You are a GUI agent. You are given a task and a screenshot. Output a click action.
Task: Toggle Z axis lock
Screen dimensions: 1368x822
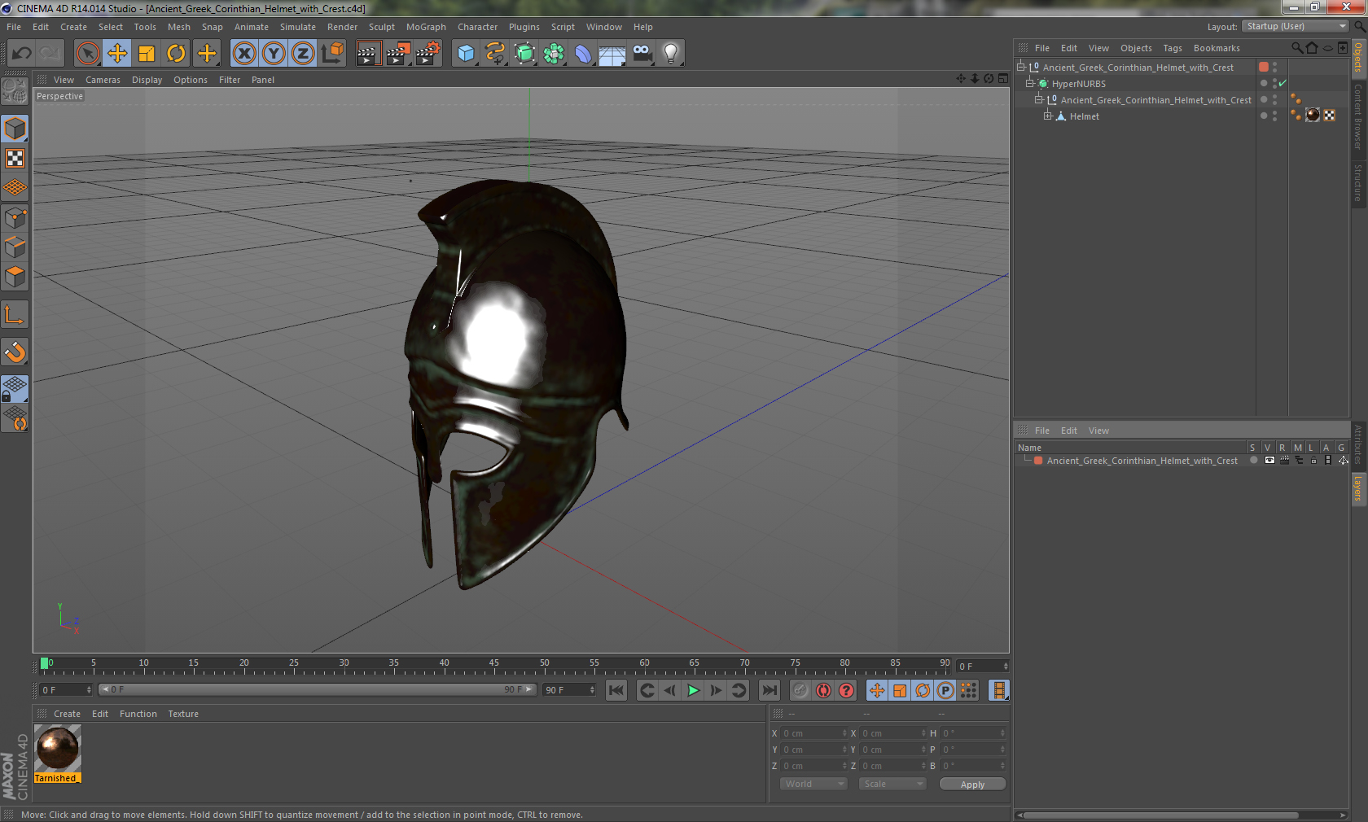coord(303,54)
